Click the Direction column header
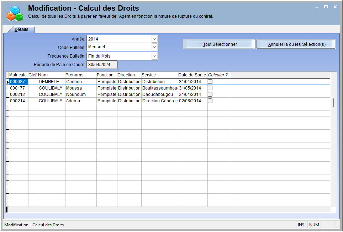This screenshot has height=232, width=343. (x=129, y=75)
